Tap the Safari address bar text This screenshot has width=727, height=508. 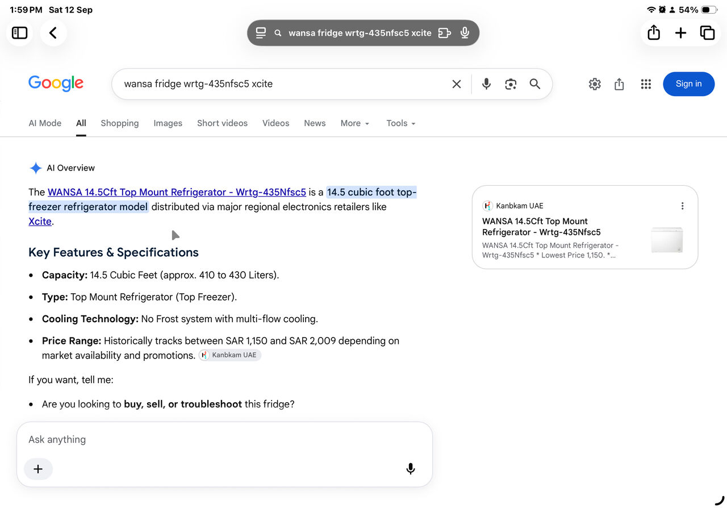click(x=360, y=33)
